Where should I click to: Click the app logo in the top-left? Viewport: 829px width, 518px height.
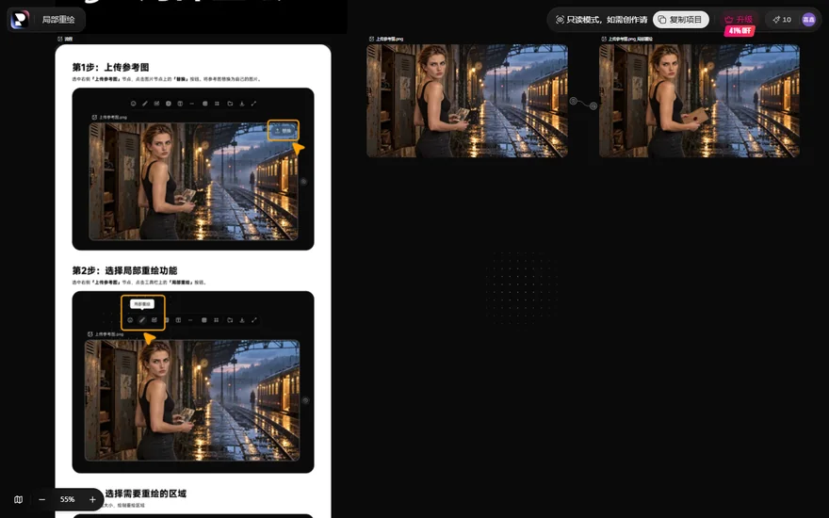pyautogui.click(x=20, y=20)
